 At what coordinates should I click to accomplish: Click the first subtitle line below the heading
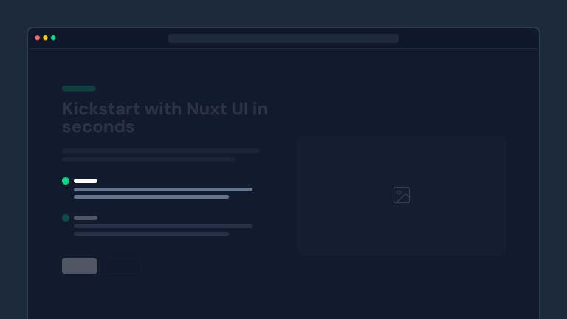coord(161,151)
